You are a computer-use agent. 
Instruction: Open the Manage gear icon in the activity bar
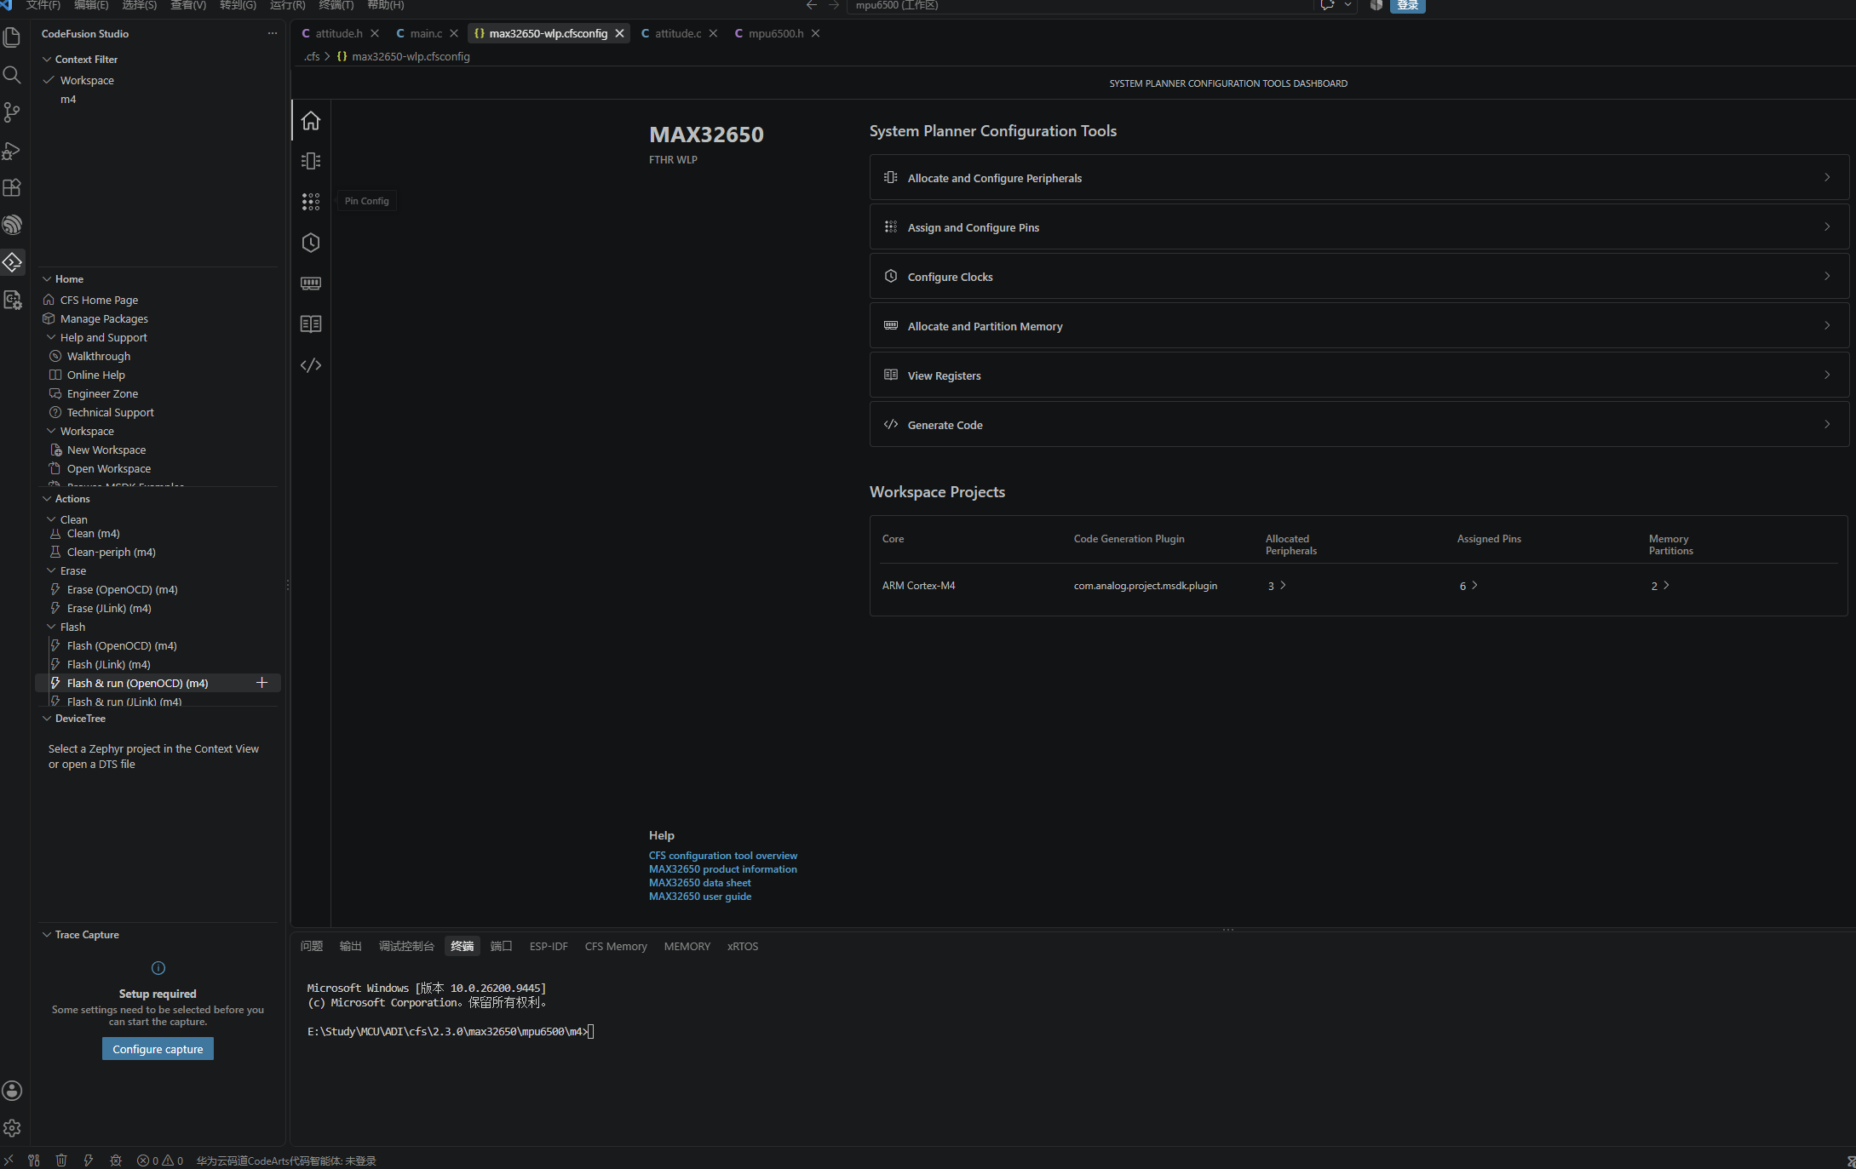click(12, 1128)
